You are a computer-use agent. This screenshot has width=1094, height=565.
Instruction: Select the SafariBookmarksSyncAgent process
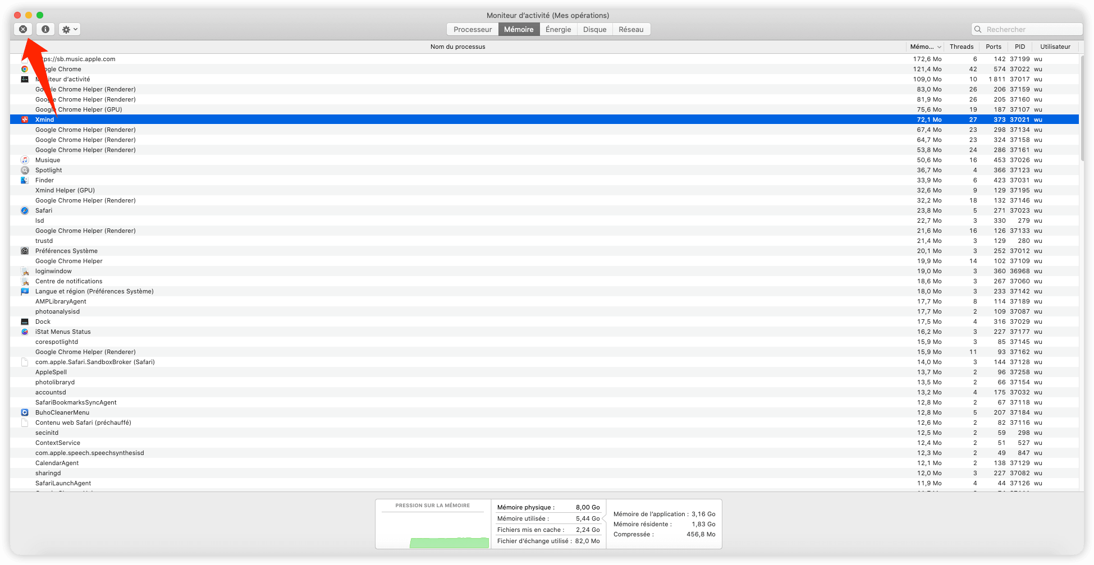544,402
